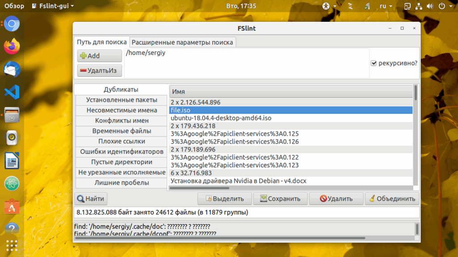Select group row 6 x 32.716.983
The image size is (458, 257).
(x=291, y=173)
